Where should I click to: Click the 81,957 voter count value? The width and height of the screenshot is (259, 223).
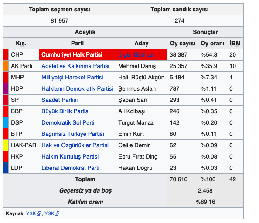pyautogui.click(x=59, y=21)
